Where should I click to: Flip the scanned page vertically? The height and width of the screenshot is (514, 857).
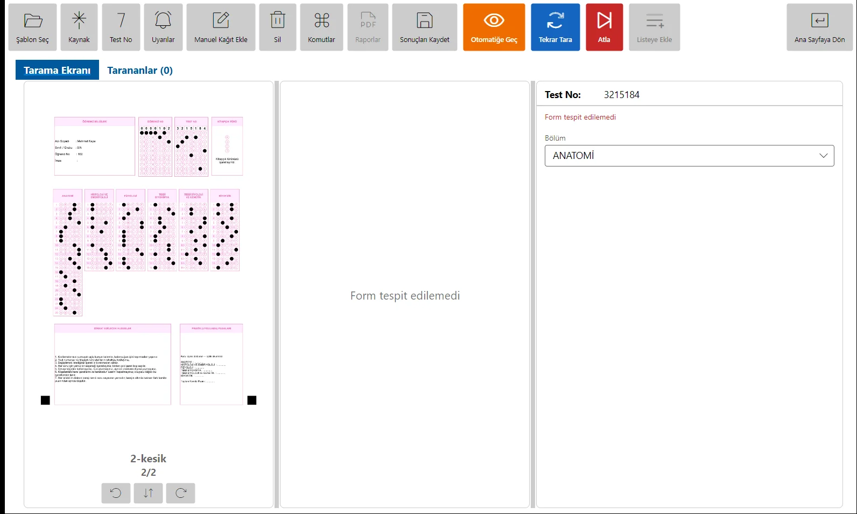(149, 493)
